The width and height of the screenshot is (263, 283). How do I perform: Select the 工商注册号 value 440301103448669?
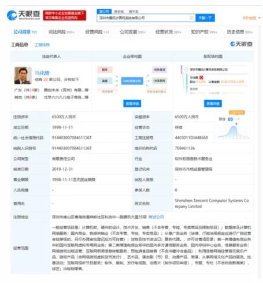coord(191,137)
